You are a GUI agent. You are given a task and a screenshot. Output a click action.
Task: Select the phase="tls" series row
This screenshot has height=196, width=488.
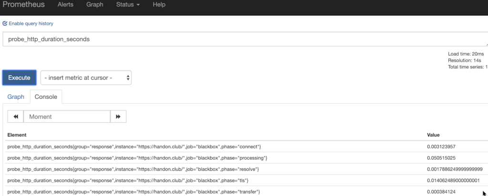(x=245, y=180)
